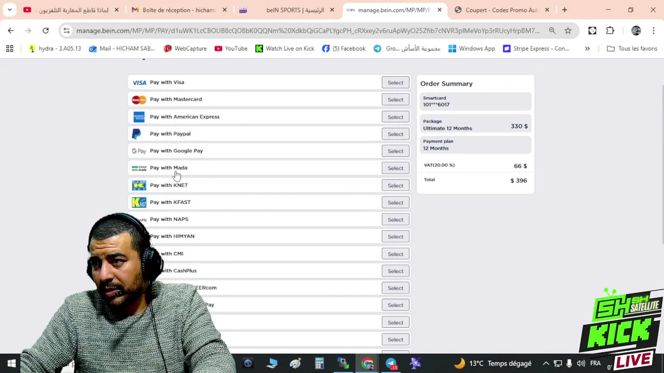664x373 pixels.
Task: Click the KNET logo icon
Action: tap(139, 185)
